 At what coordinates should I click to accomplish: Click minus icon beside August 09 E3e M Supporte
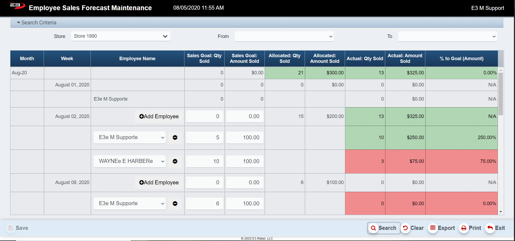(x=175, y=204)
